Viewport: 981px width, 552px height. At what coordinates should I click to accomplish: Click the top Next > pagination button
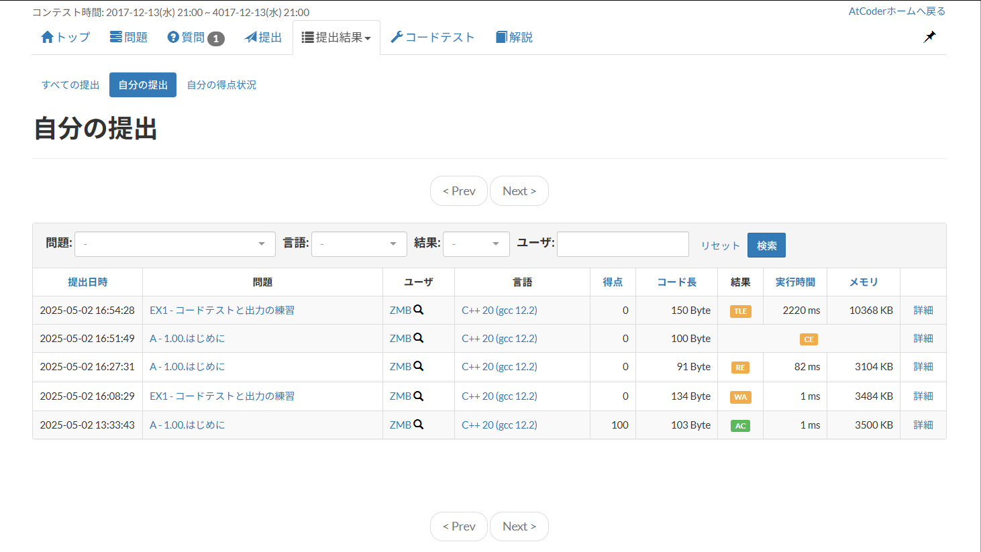tap(519, 191)
